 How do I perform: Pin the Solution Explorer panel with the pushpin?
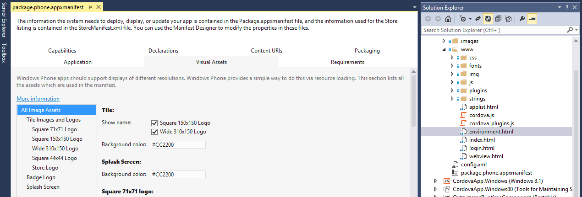click(x=567, y=7)
